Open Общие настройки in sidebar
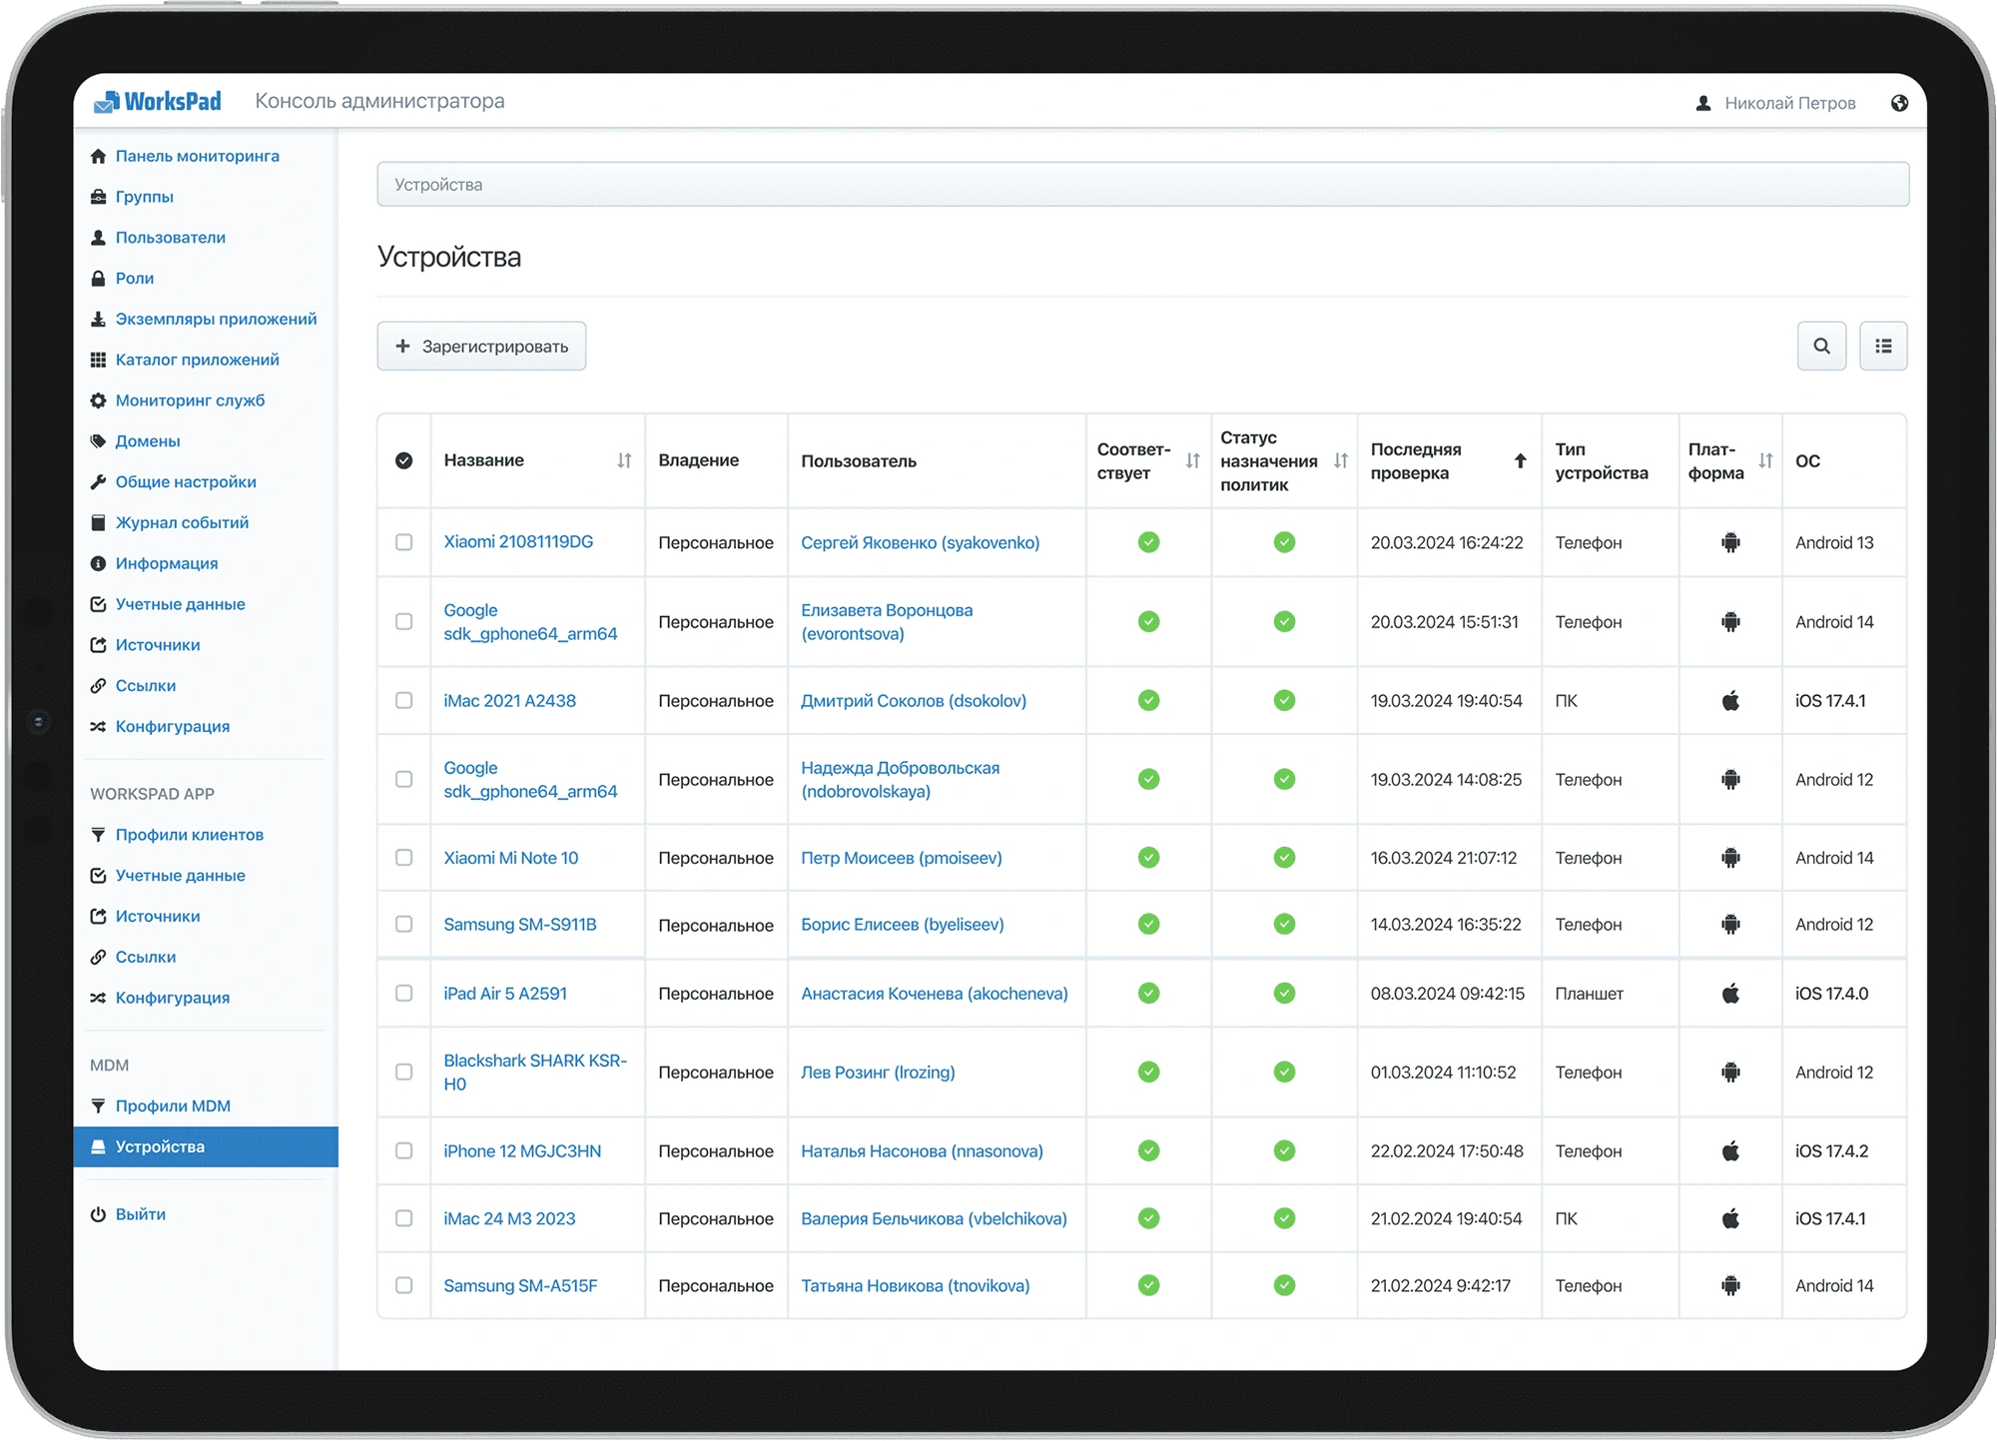The width and height of the screenshot is (1997, 1441). click(x=186, y=481)
